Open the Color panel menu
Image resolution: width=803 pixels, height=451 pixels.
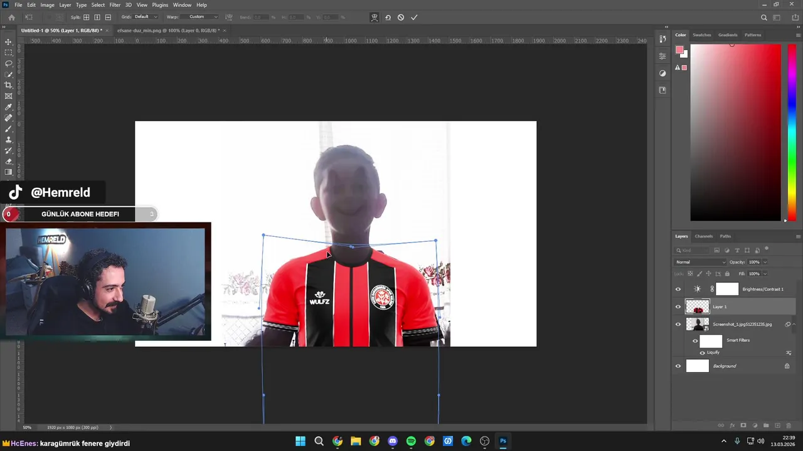tap(798, 34)
